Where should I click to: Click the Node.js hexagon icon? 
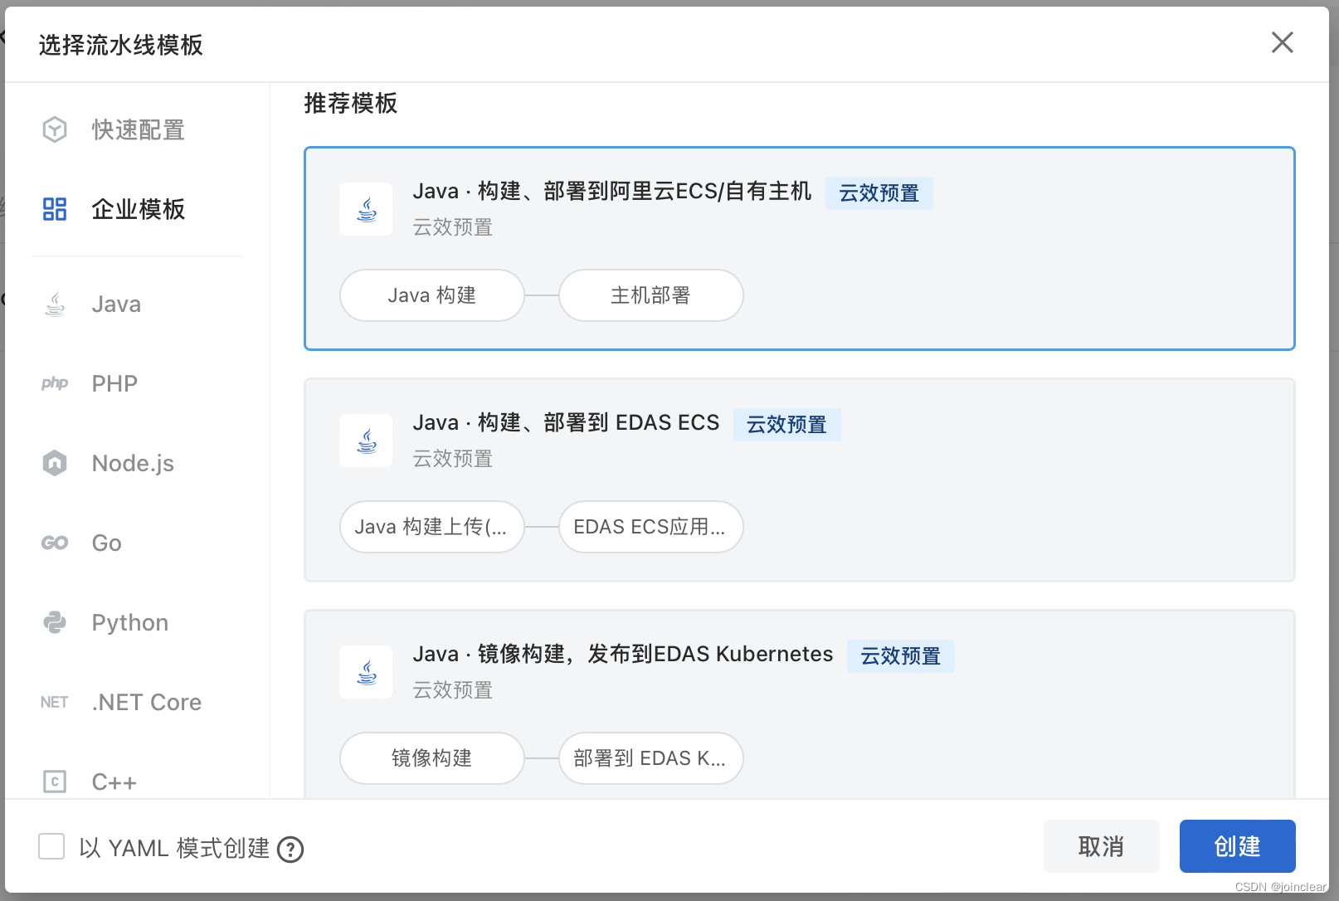click(55, 463)
